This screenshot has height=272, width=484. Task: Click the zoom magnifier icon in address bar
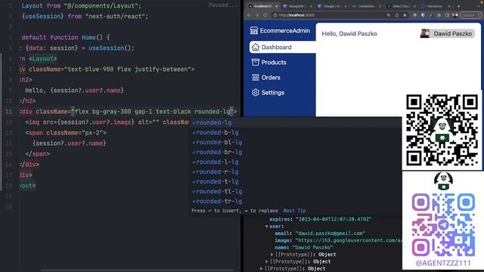click(x=388, y=15)
